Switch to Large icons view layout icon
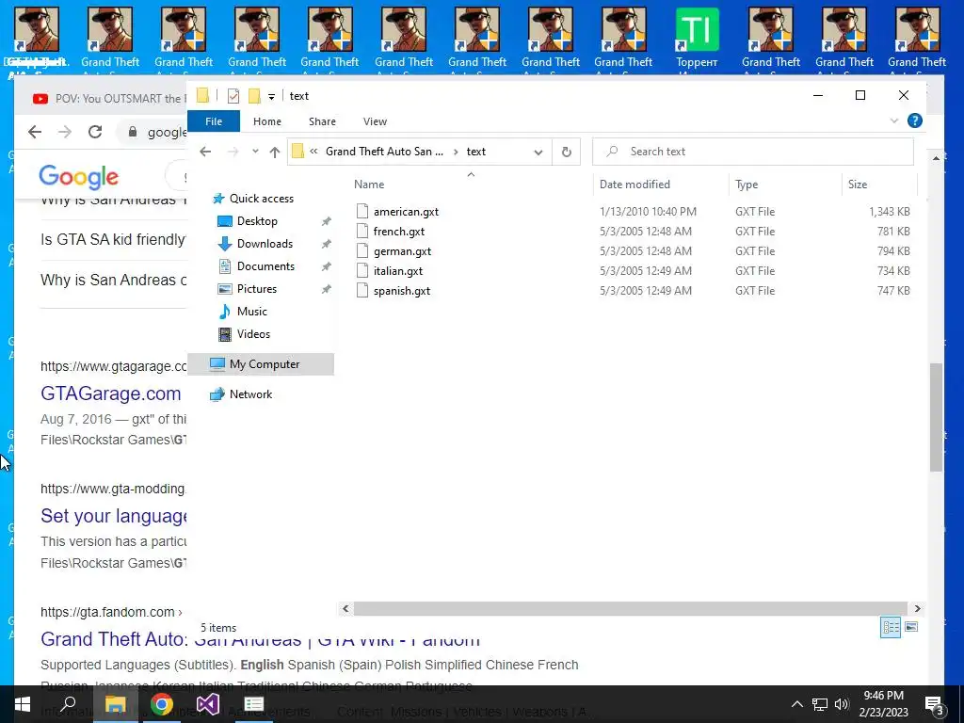 coord(911,627)
